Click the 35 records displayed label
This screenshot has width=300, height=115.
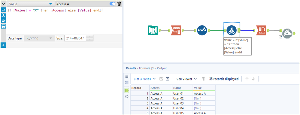224,79
